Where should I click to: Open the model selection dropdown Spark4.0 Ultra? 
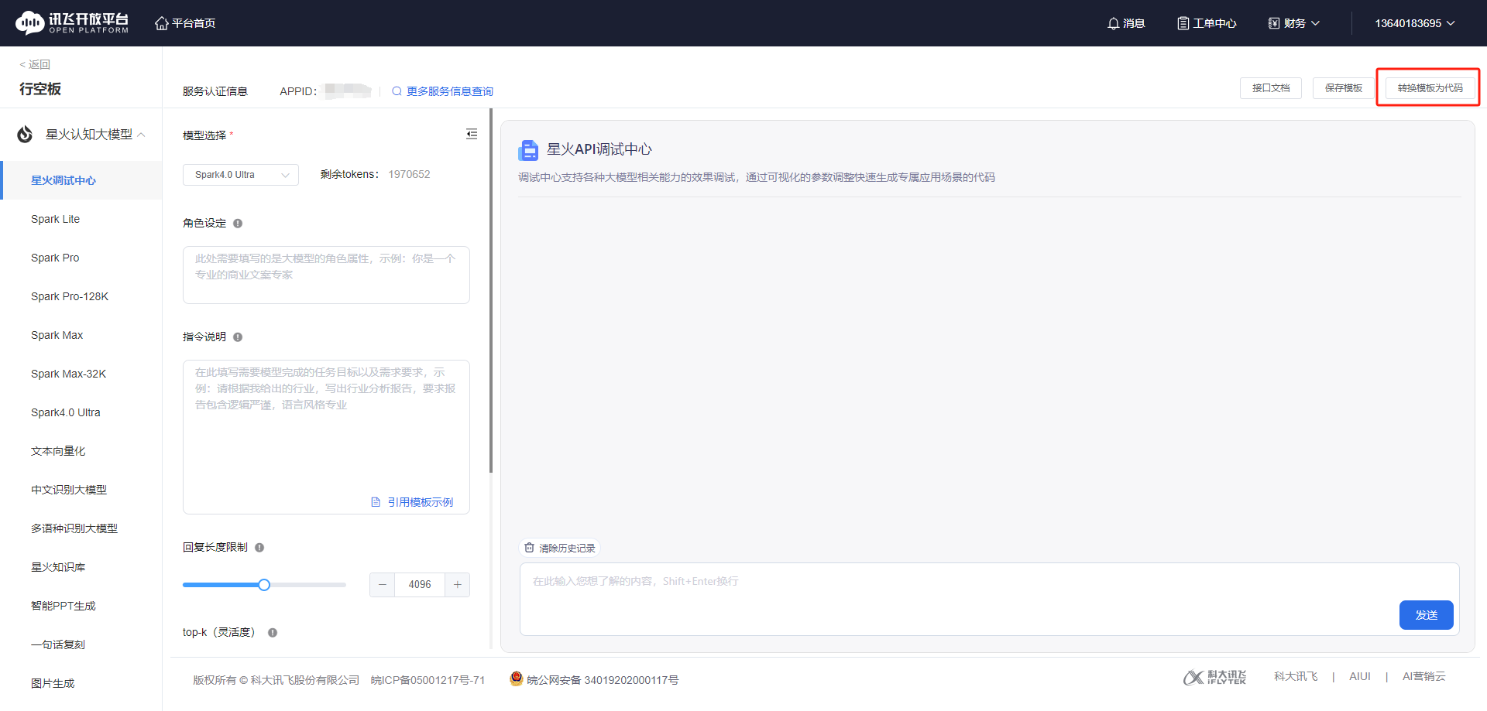(x=241, y=175)
